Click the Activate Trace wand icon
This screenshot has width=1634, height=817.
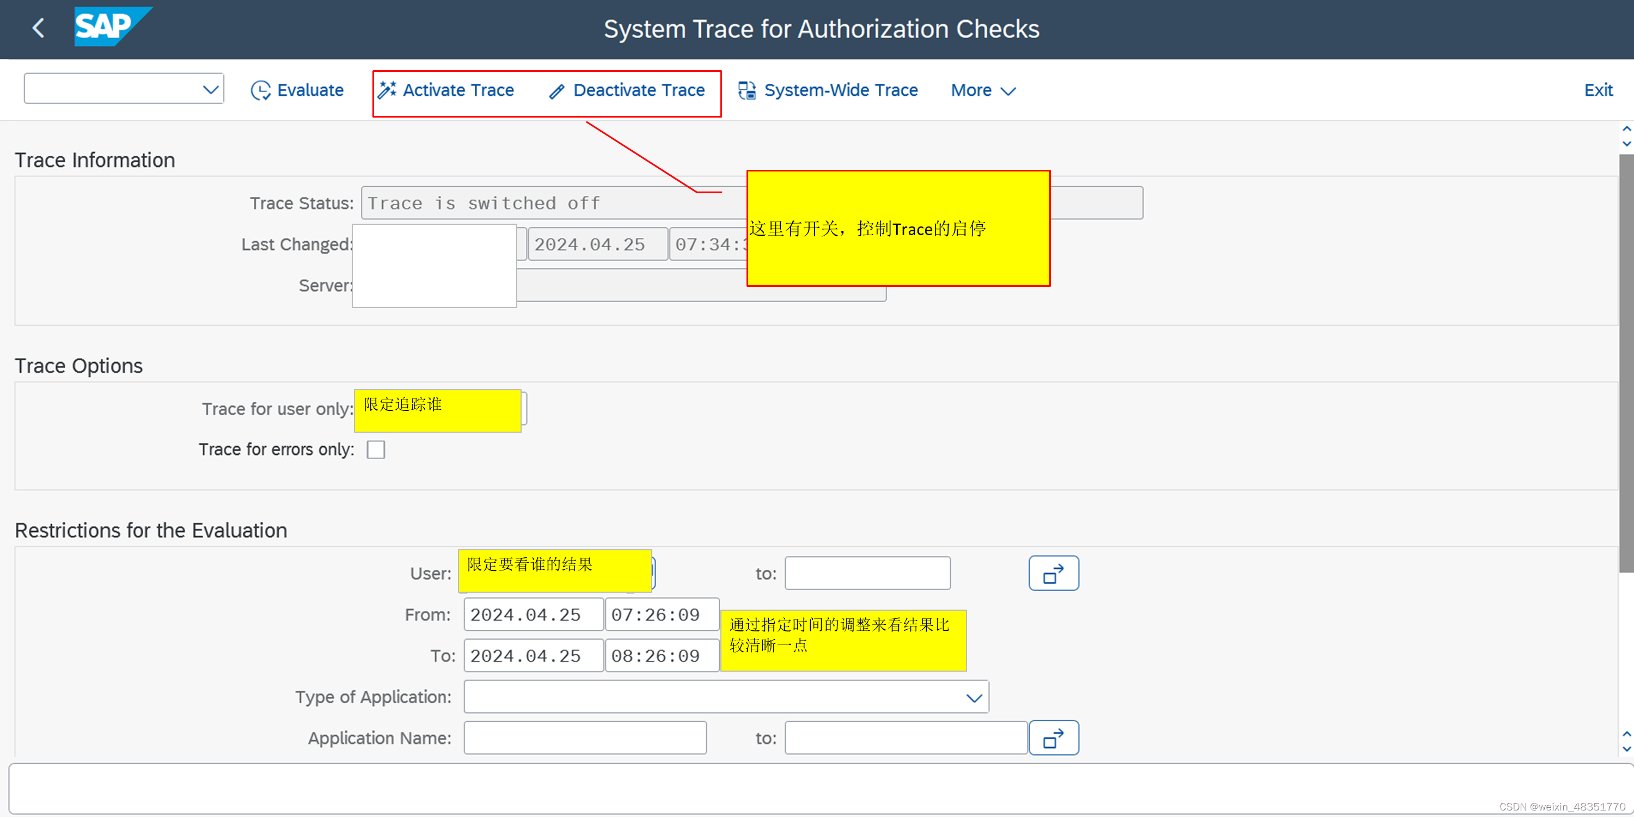click(x=387, y=90)
